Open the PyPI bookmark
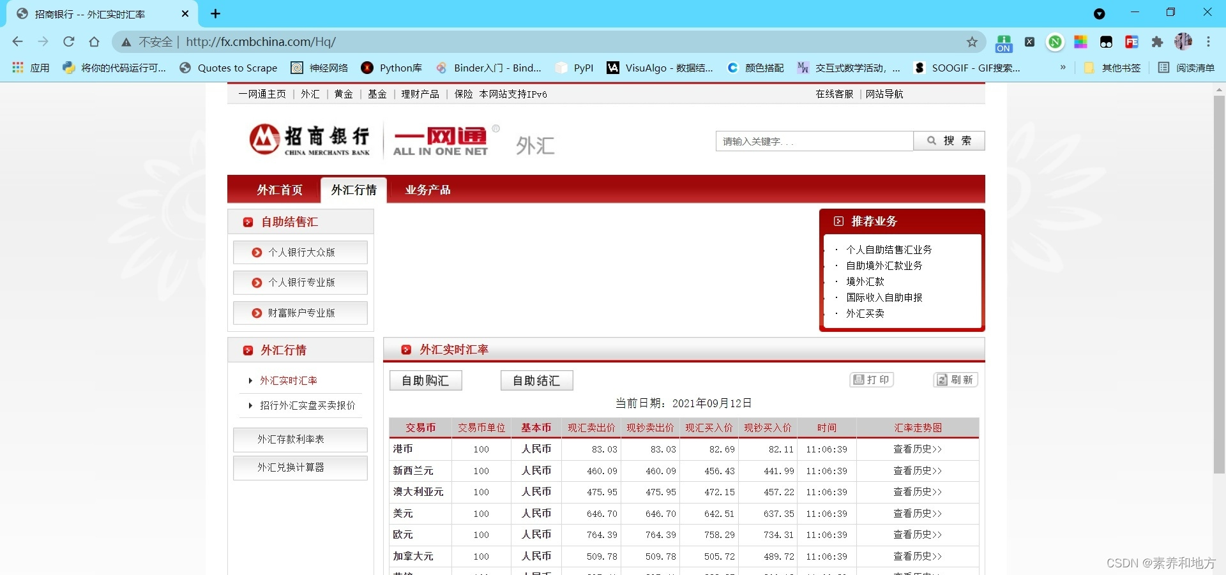The width and height of the screenshot is (1226, 575). 575,68
